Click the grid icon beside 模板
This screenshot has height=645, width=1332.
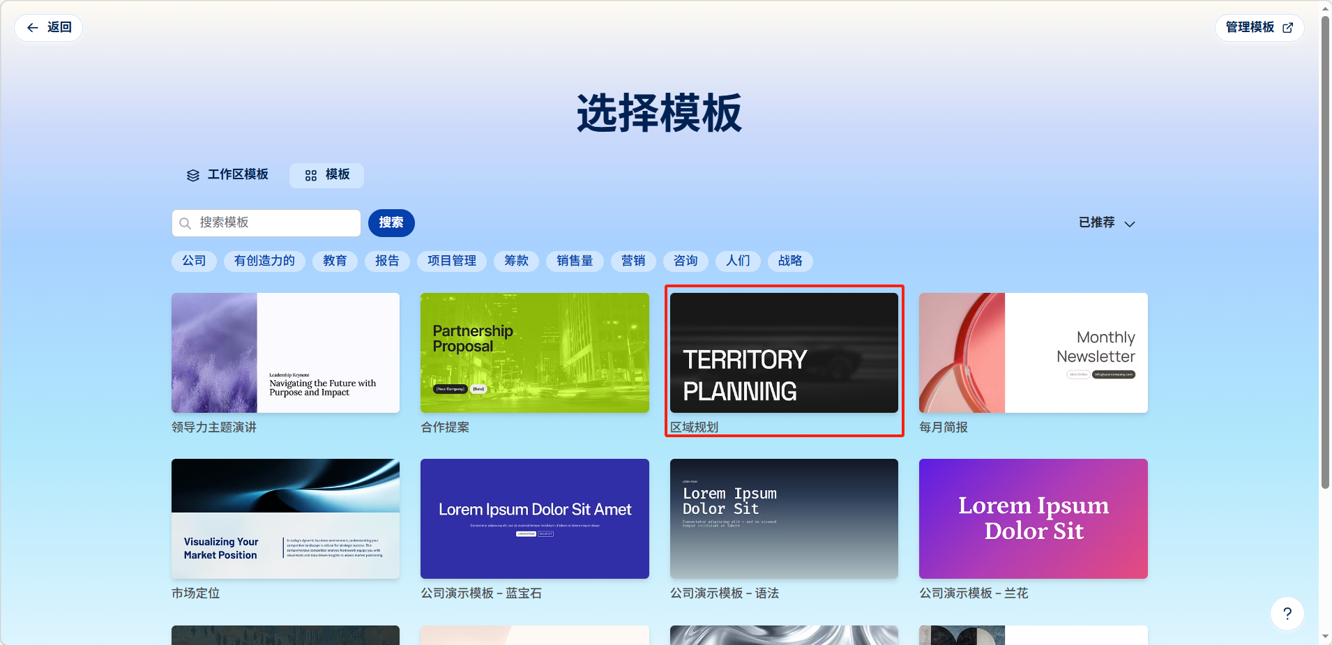311,175
